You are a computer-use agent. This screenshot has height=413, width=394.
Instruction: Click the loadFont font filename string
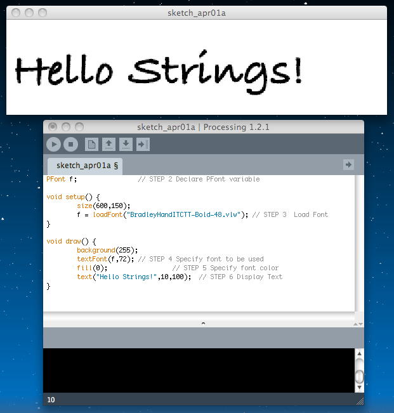pos(183,214)
